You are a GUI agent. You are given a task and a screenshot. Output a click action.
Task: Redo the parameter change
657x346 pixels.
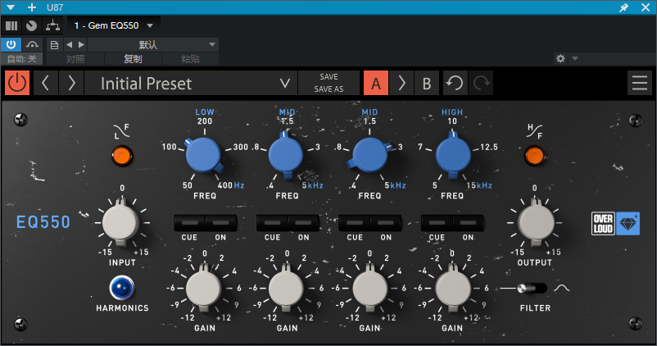click(x=481, y=83)
